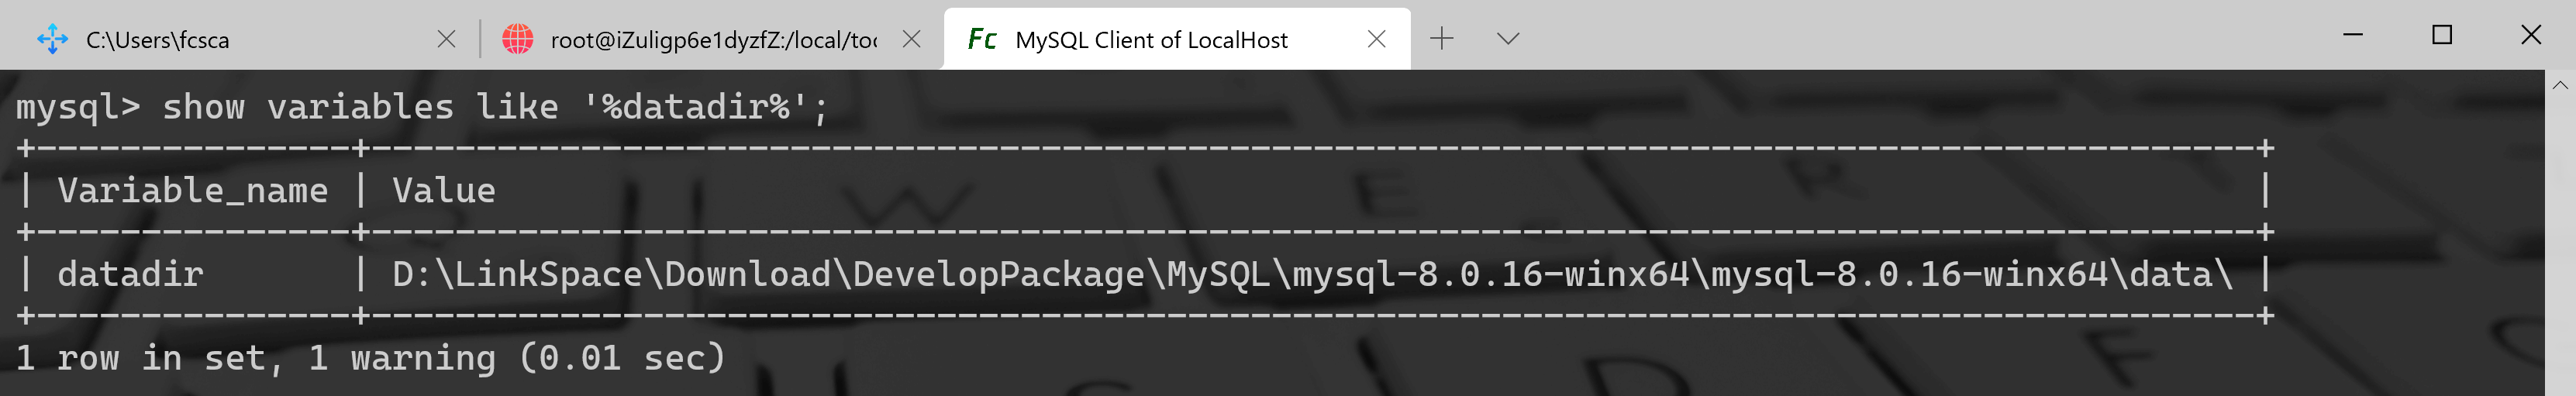Click on the datadir path value text
Viewport: 2576px width, 396px height.
pos(1311,274)
